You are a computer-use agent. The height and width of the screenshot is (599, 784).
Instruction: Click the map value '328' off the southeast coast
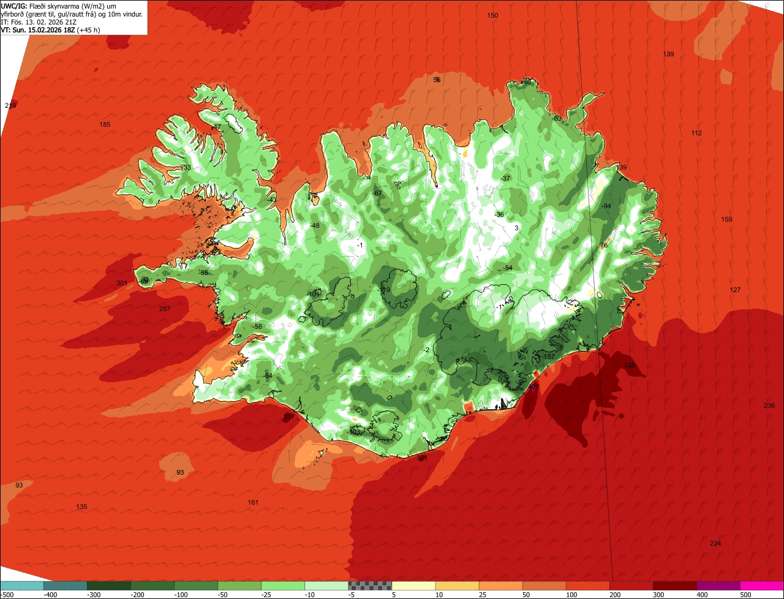click(x=630, y=365)
